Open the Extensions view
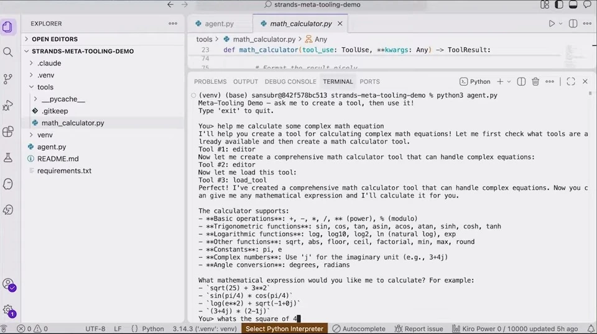597x334 pixels. tap(7, 132)
